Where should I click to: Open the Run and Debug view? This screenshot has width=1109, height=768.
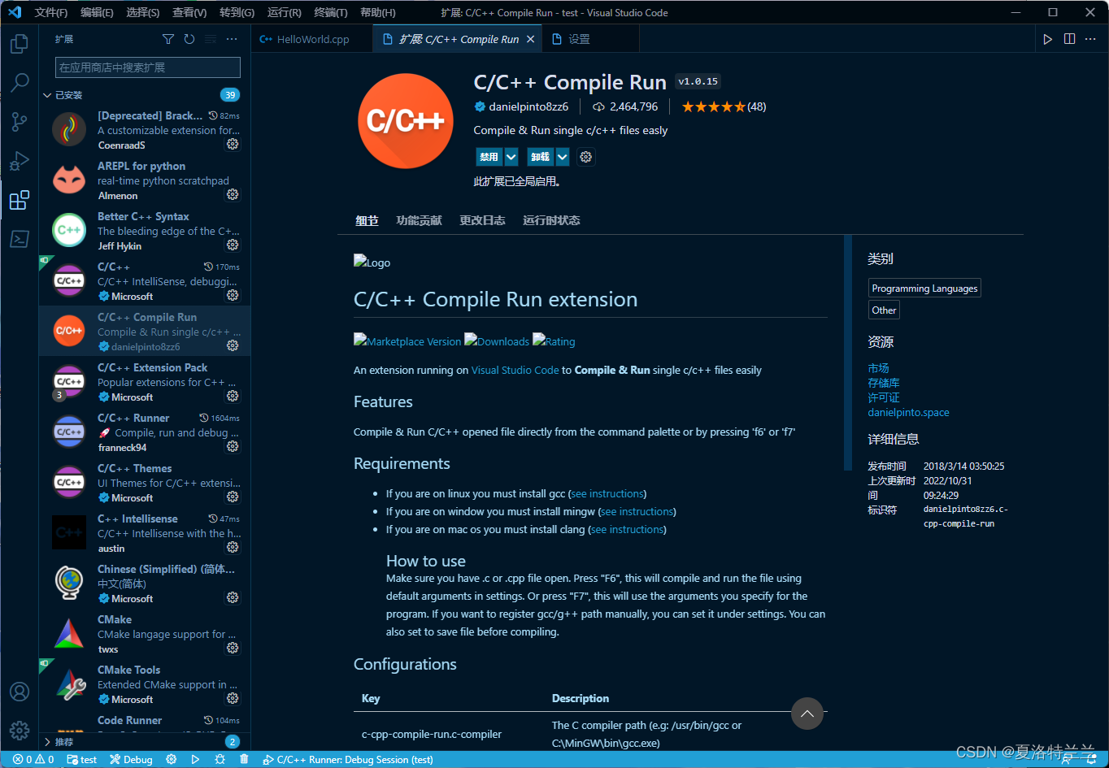tap(20, 161)
